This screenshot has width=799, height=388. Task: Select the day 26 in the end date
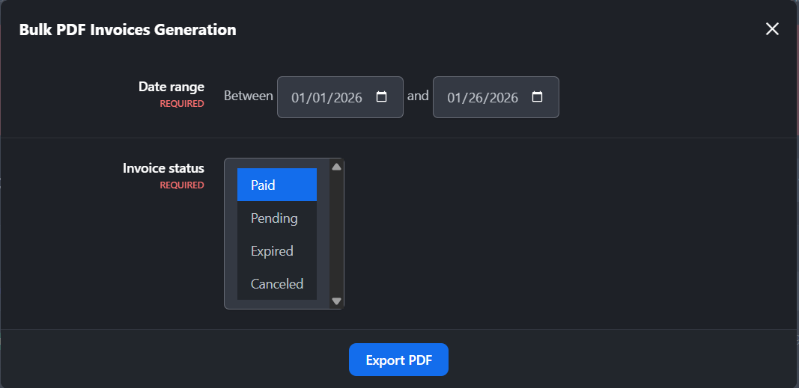471,97
